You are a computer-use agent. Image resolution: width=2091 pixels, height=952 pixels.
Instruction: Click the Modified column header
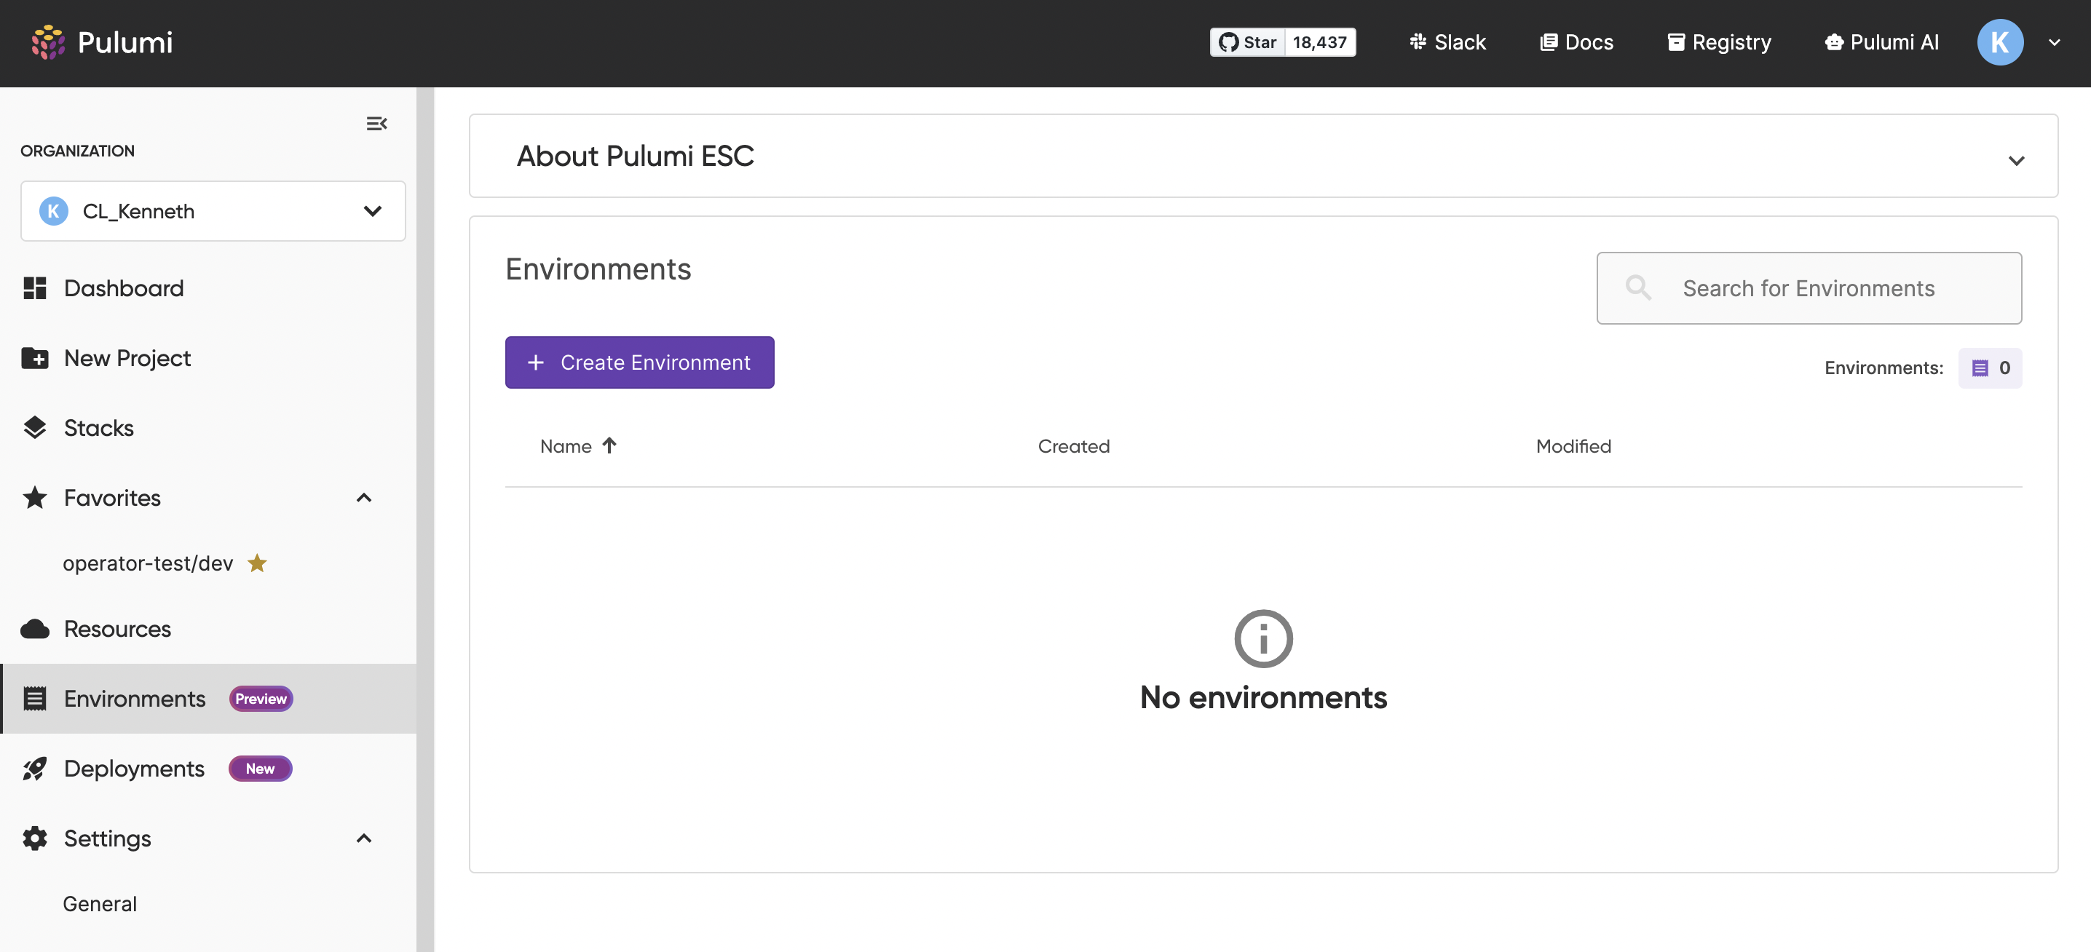(1573, 445)
